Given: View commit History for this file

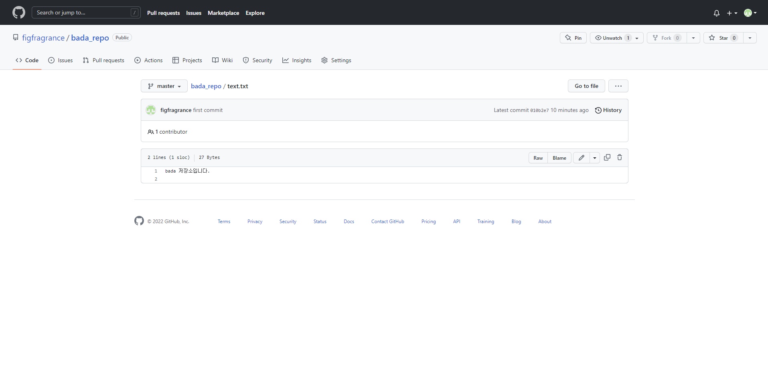Looking at the screenshot, I should (x=608, y=110).
